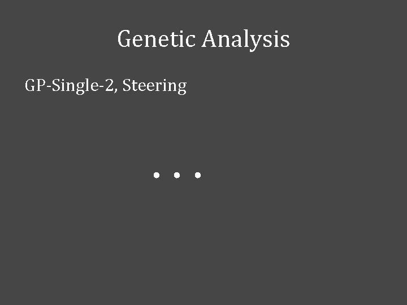Screen dimensions: 407x305
Task: Click the capital G of Genetic
Action: tap(124, 40)
